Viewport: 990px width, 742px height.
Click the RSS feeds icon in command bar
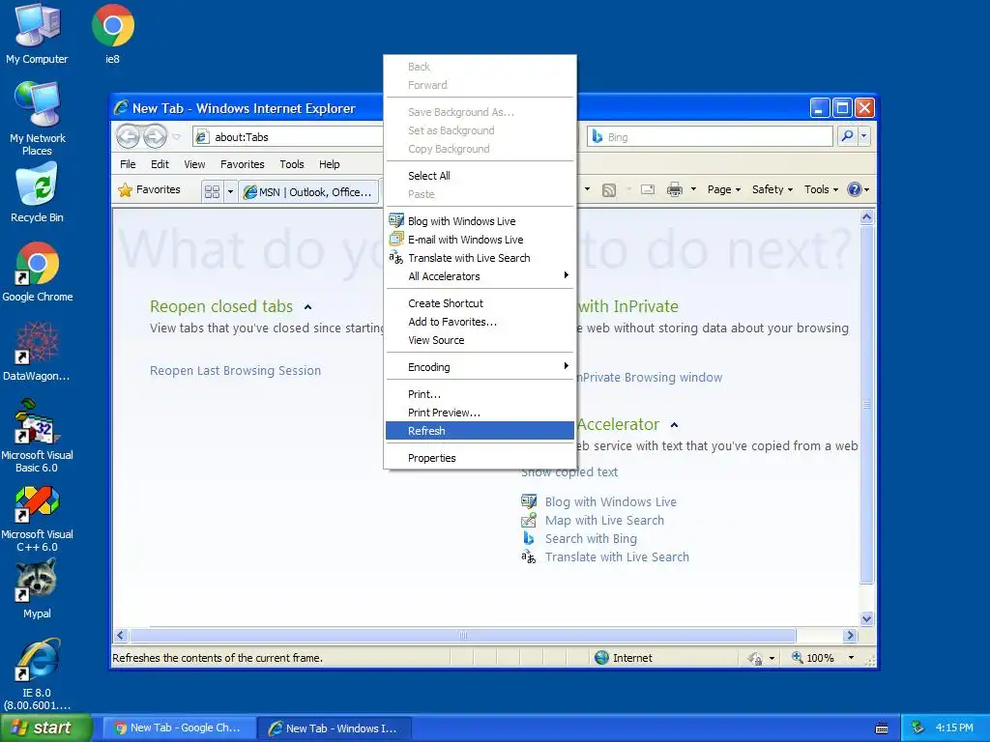point(609,190)
